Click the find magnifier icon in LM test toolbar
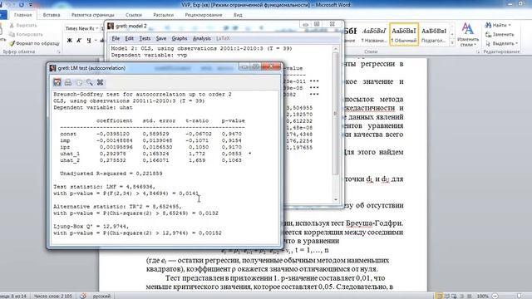Image resolution: width=532 pixels, height=299 pixels. [89, 82]
